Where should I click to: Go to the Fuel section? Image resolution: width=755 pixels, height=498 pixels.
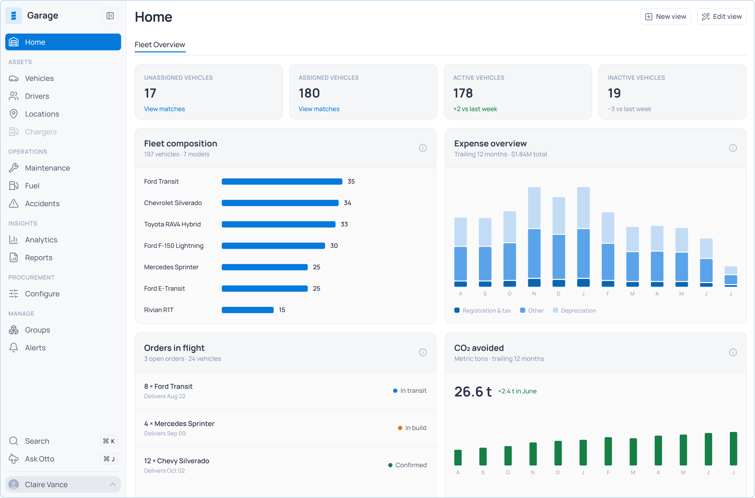click(63, 186)
